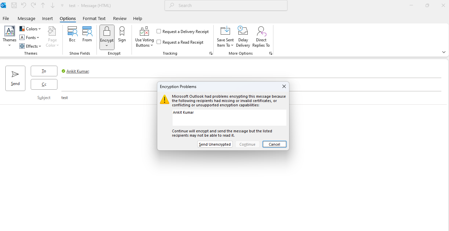Click the Cc input field
Viewport: 449px width, 231px height.
pyautogui.click(x=251, y=84)
